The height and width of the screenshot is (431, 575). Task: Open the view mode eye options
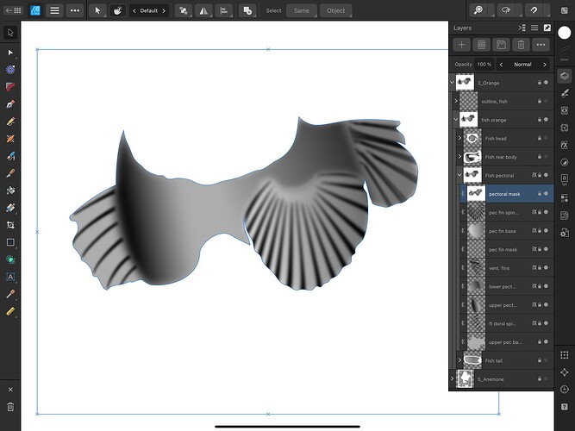tap(506, 10)
